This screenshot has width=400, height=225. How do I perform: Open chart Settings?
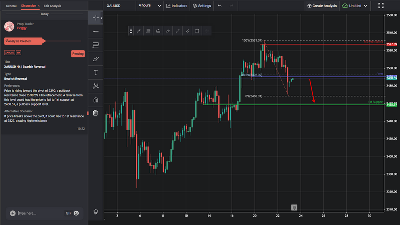click(202, 6)
